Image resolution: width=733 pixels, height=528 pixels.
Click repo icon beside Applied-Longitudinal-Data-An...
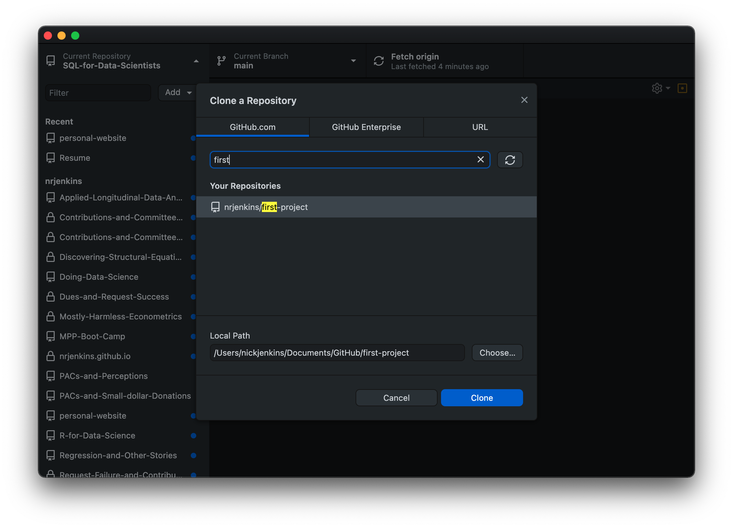(x=51, y=197)
